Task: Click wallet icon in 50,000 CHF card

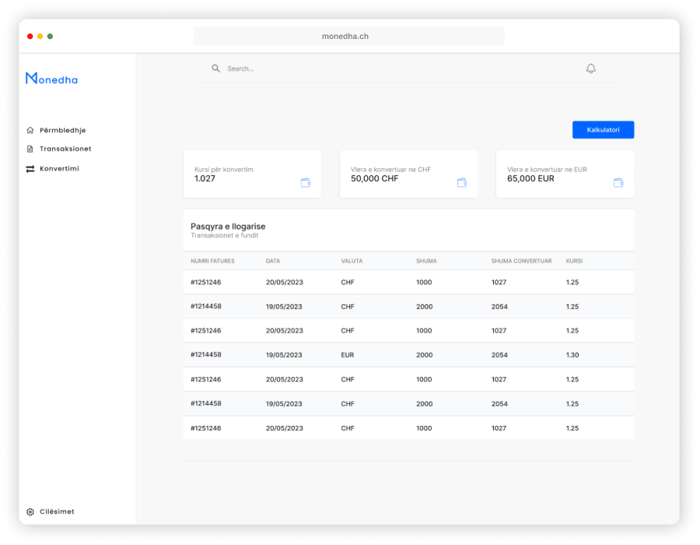Action: (x=462, y=182)
